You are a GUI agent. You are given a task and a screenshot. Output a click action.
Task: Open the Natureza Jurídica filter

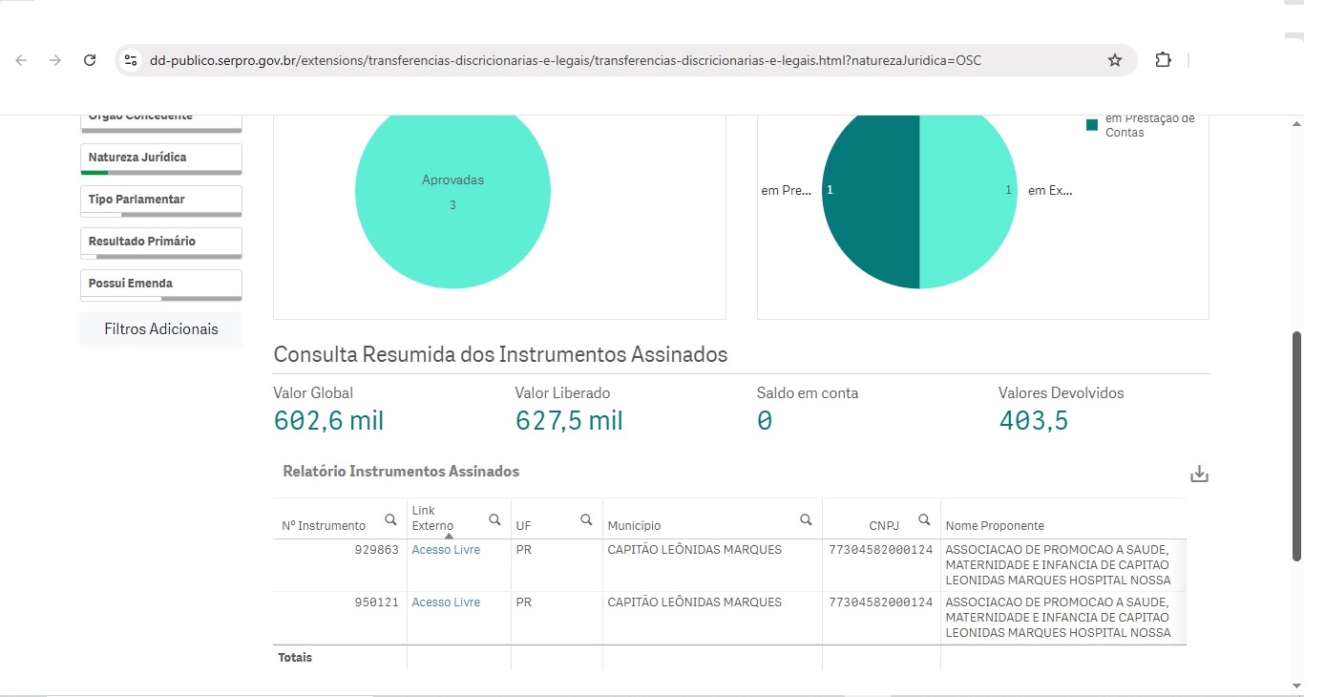pyautogui.click(x=160, y=158)
